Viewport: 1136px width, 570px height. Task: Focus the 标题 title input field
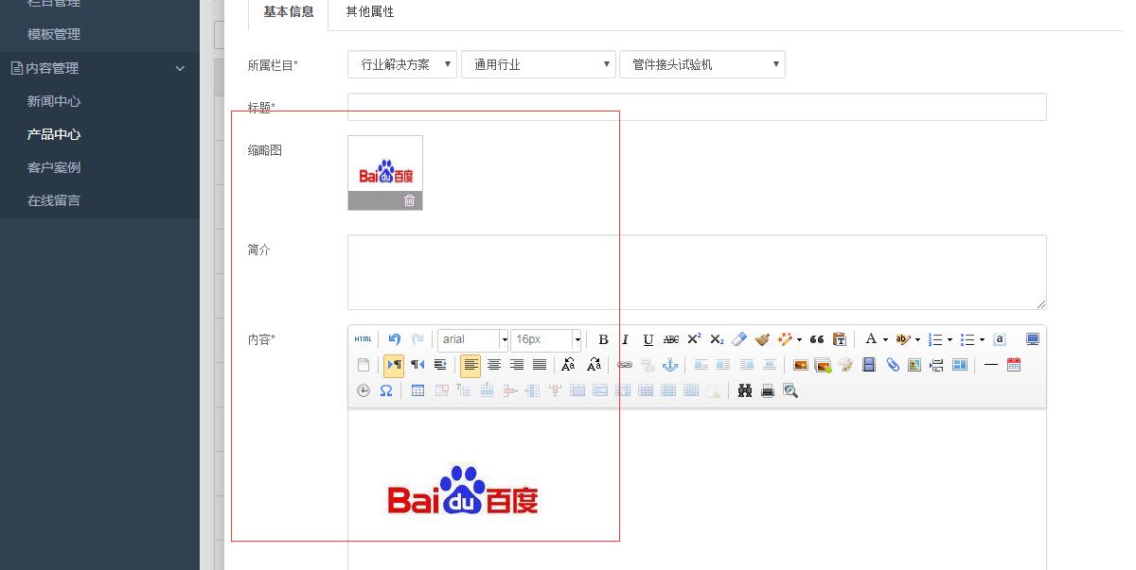click(697, 107)
